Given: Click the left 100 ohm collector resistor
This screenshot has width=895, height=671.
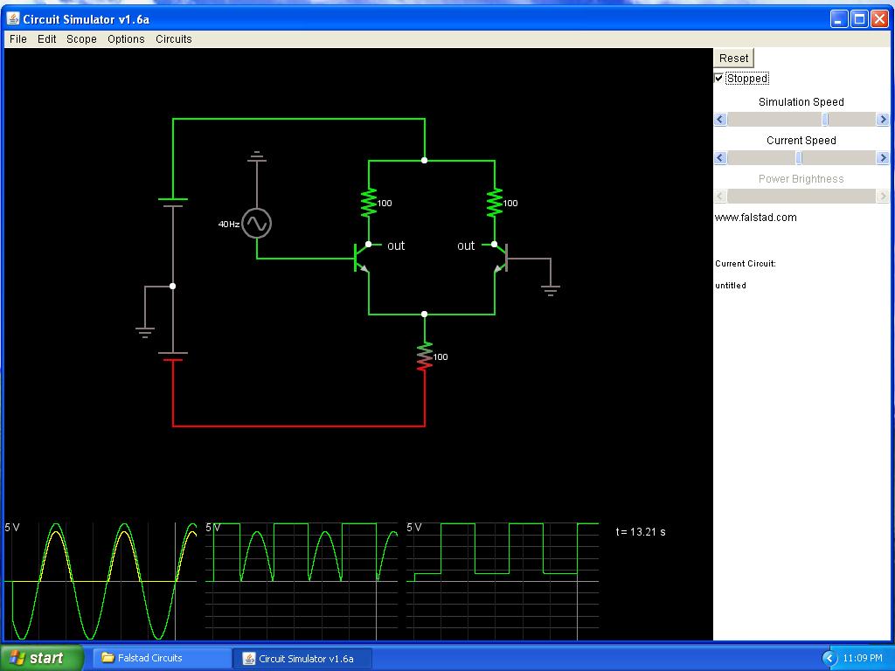Looking at the screenshot, I should (369, 203).
